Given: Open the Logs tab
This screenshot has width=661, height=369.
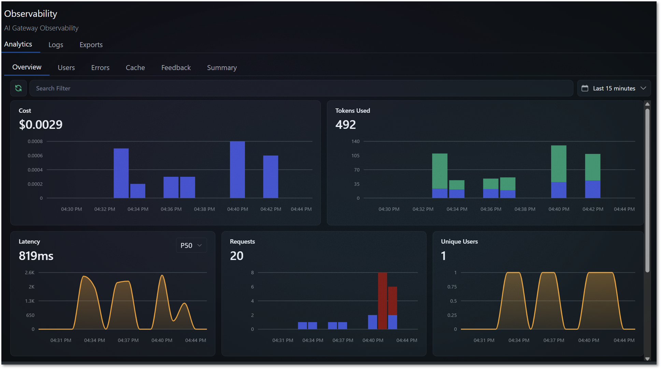Looking at the screenshot, I should pos(56,45).
